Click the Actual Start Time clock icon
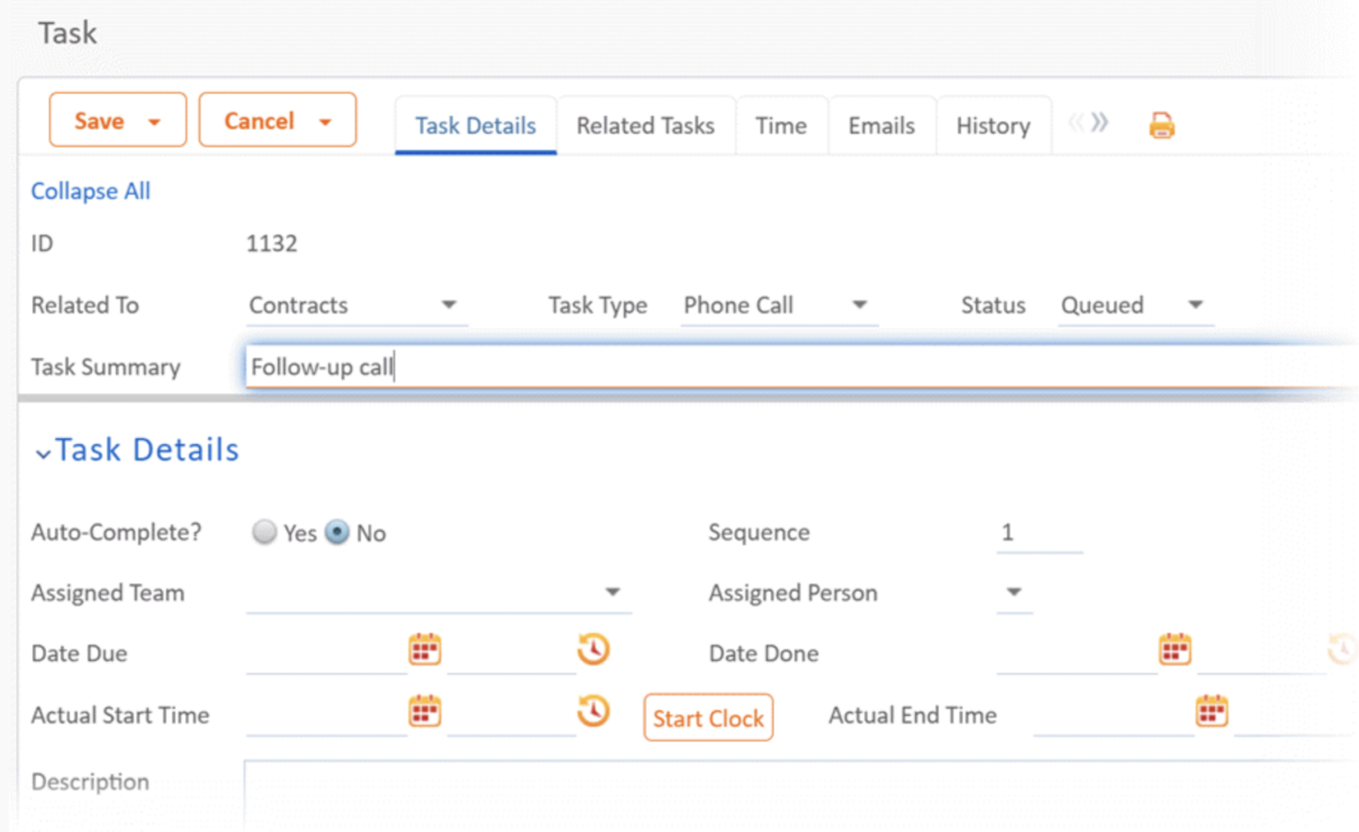The height and width of the screenshot is (832, 1359). click(x=594, y=711)
